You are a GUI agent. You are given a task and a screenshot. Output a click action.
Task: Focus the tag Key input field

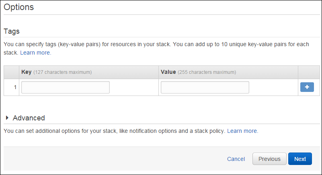click(x=66, y=87)
